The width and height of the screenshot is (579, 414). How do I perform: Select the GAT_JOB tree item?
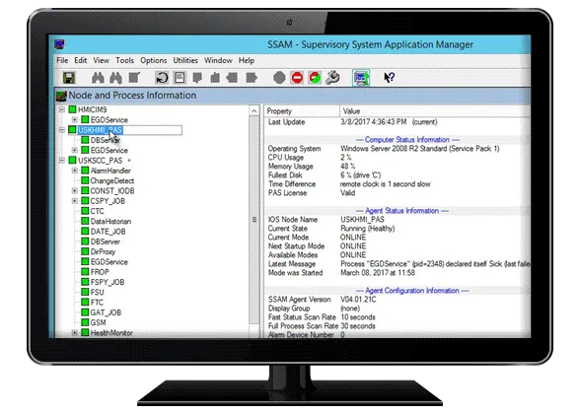coord(106,312)
